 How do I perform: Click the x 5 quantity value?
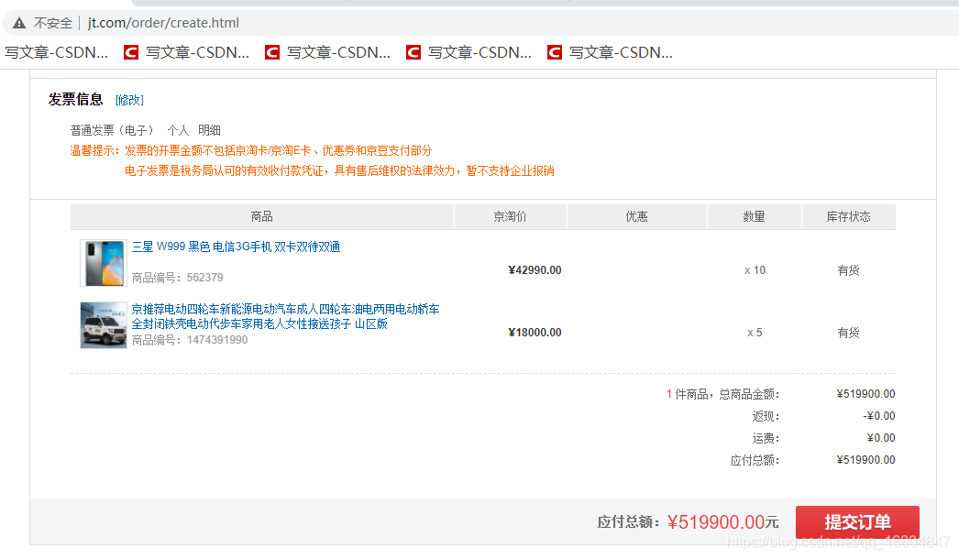755,333
